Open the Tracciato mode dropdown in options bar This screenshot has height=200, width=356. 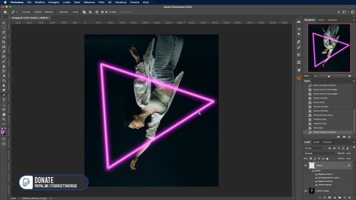27,12
